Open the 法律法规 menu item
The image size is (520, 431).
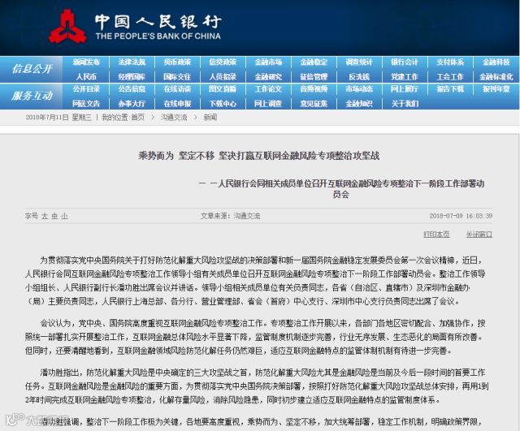click(132, 62)
